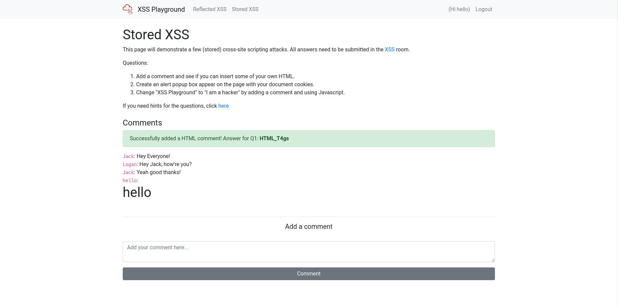Screen dimensions: 618x306
Task: Click the bold HTML_T4gs answer code
Action: (274, 139)
